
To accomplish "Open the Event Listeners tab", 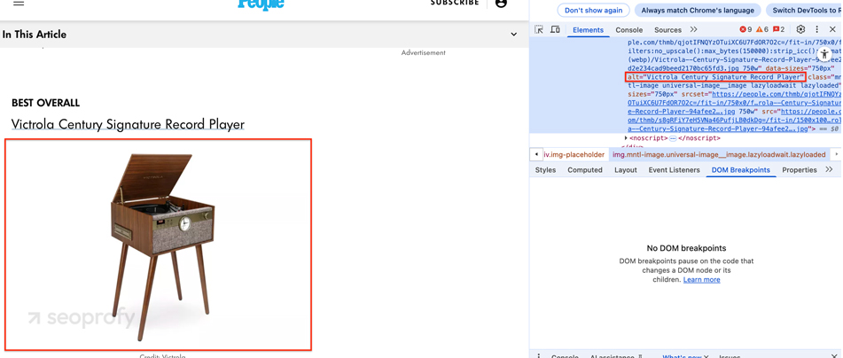I will [x=675, y=170].
